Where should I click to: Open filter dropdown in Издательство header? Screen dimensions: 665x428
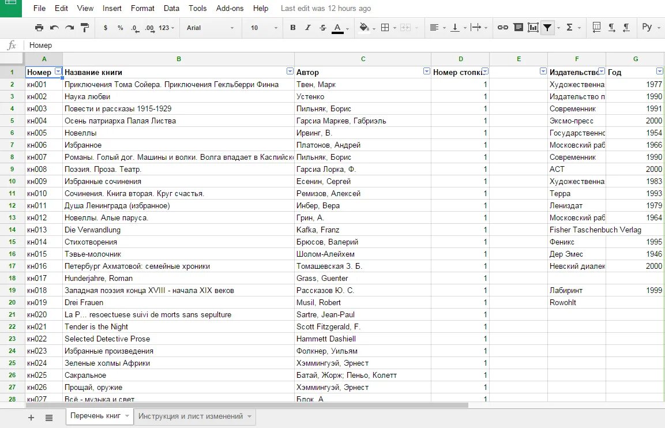point(602,72)
